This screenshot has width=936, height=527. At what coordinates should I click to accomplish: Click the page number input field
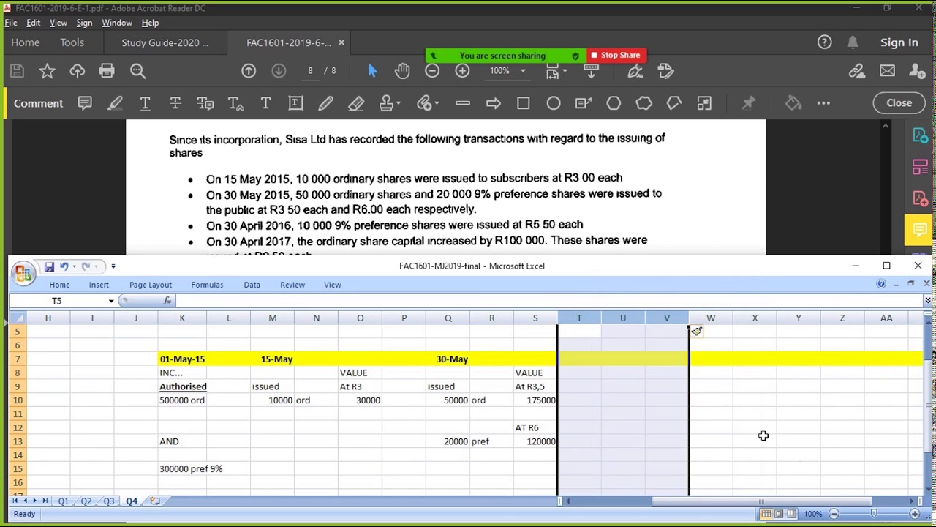point(310,71)
